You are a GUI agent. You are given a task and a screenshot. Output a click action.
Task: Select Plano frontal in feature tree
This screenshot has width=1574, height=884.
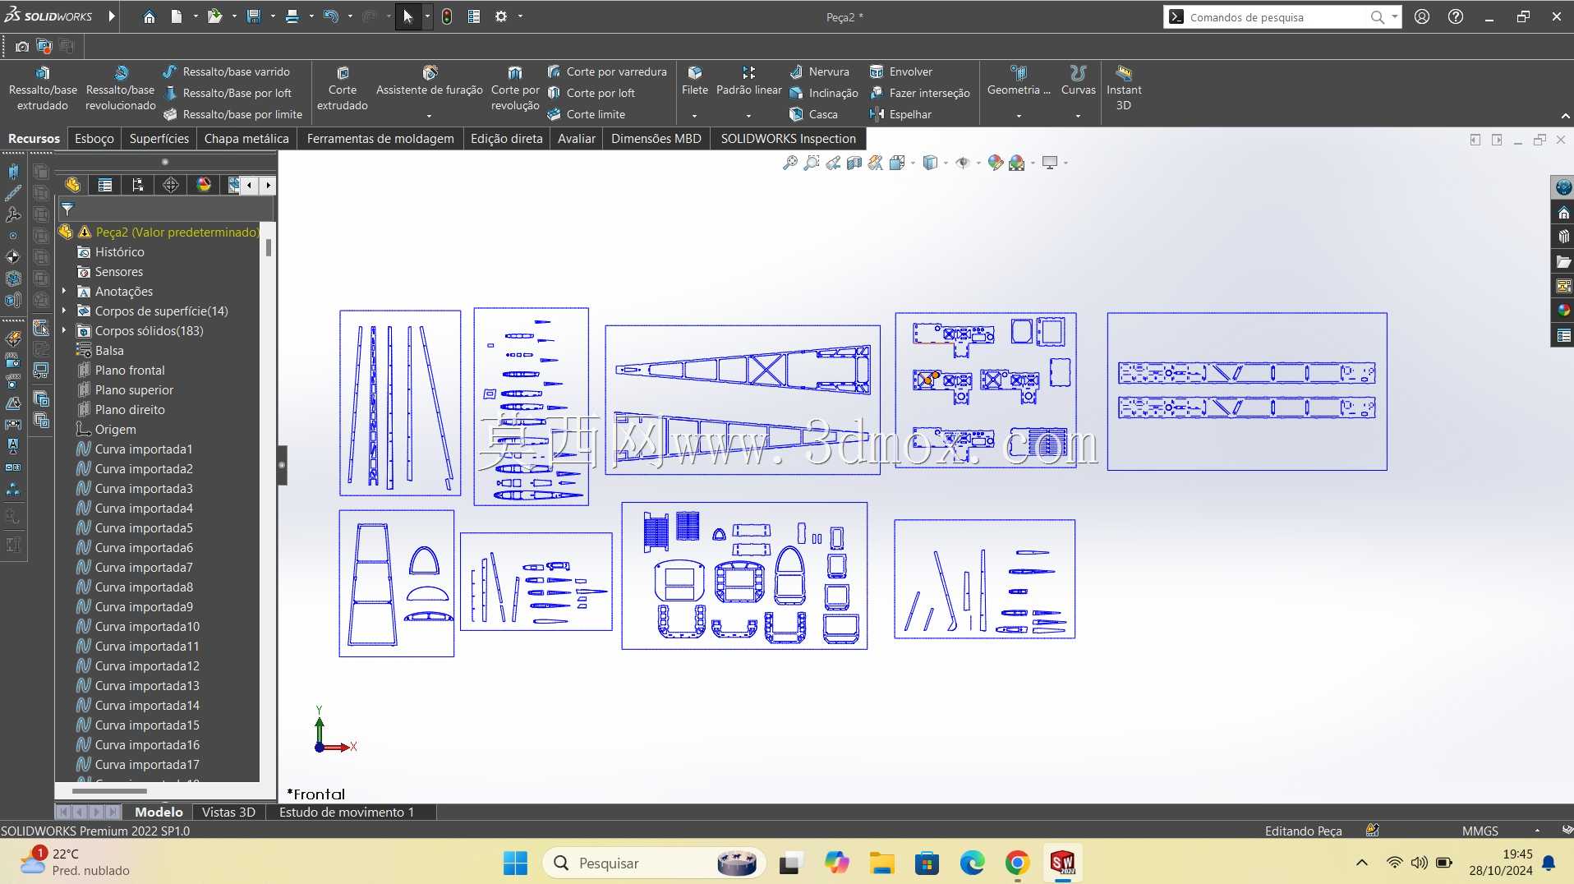click(130, 370)
